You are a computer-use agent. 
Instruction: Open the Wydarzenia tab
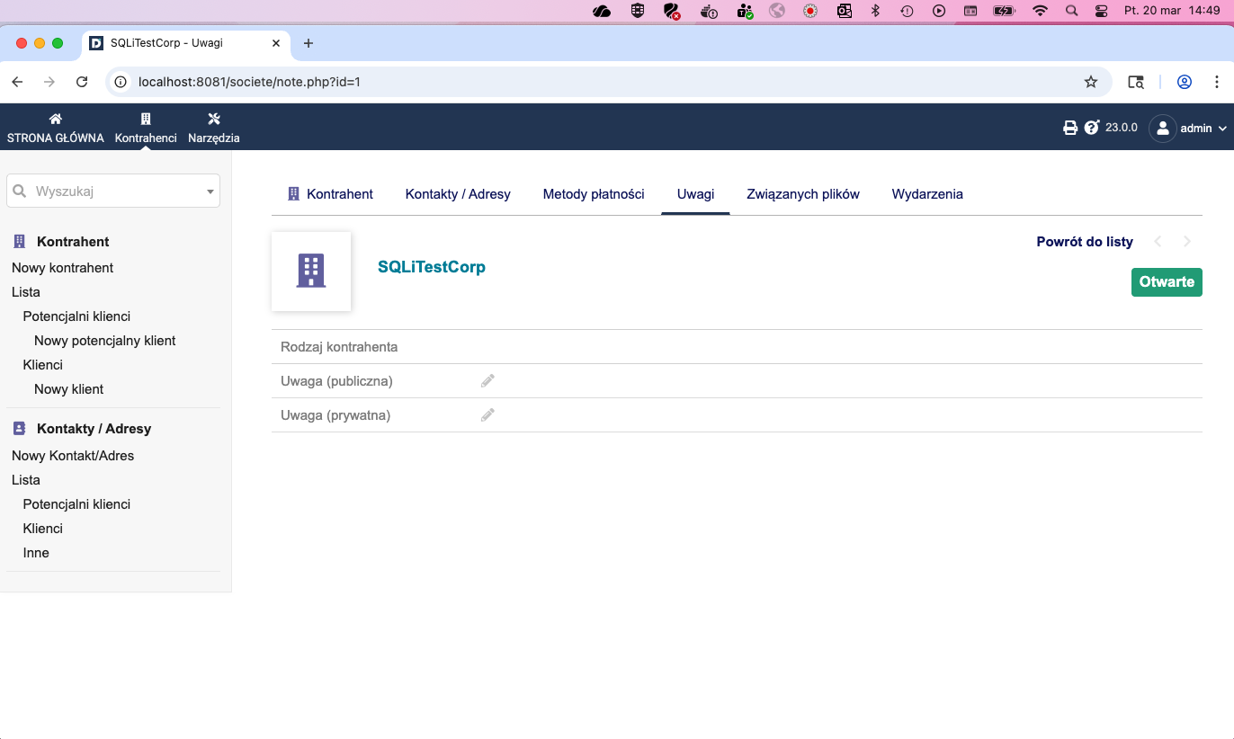927,194
